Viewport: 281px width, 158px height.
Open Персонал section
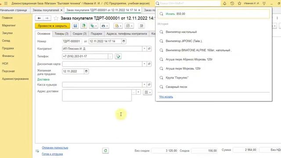click(8, 71)
